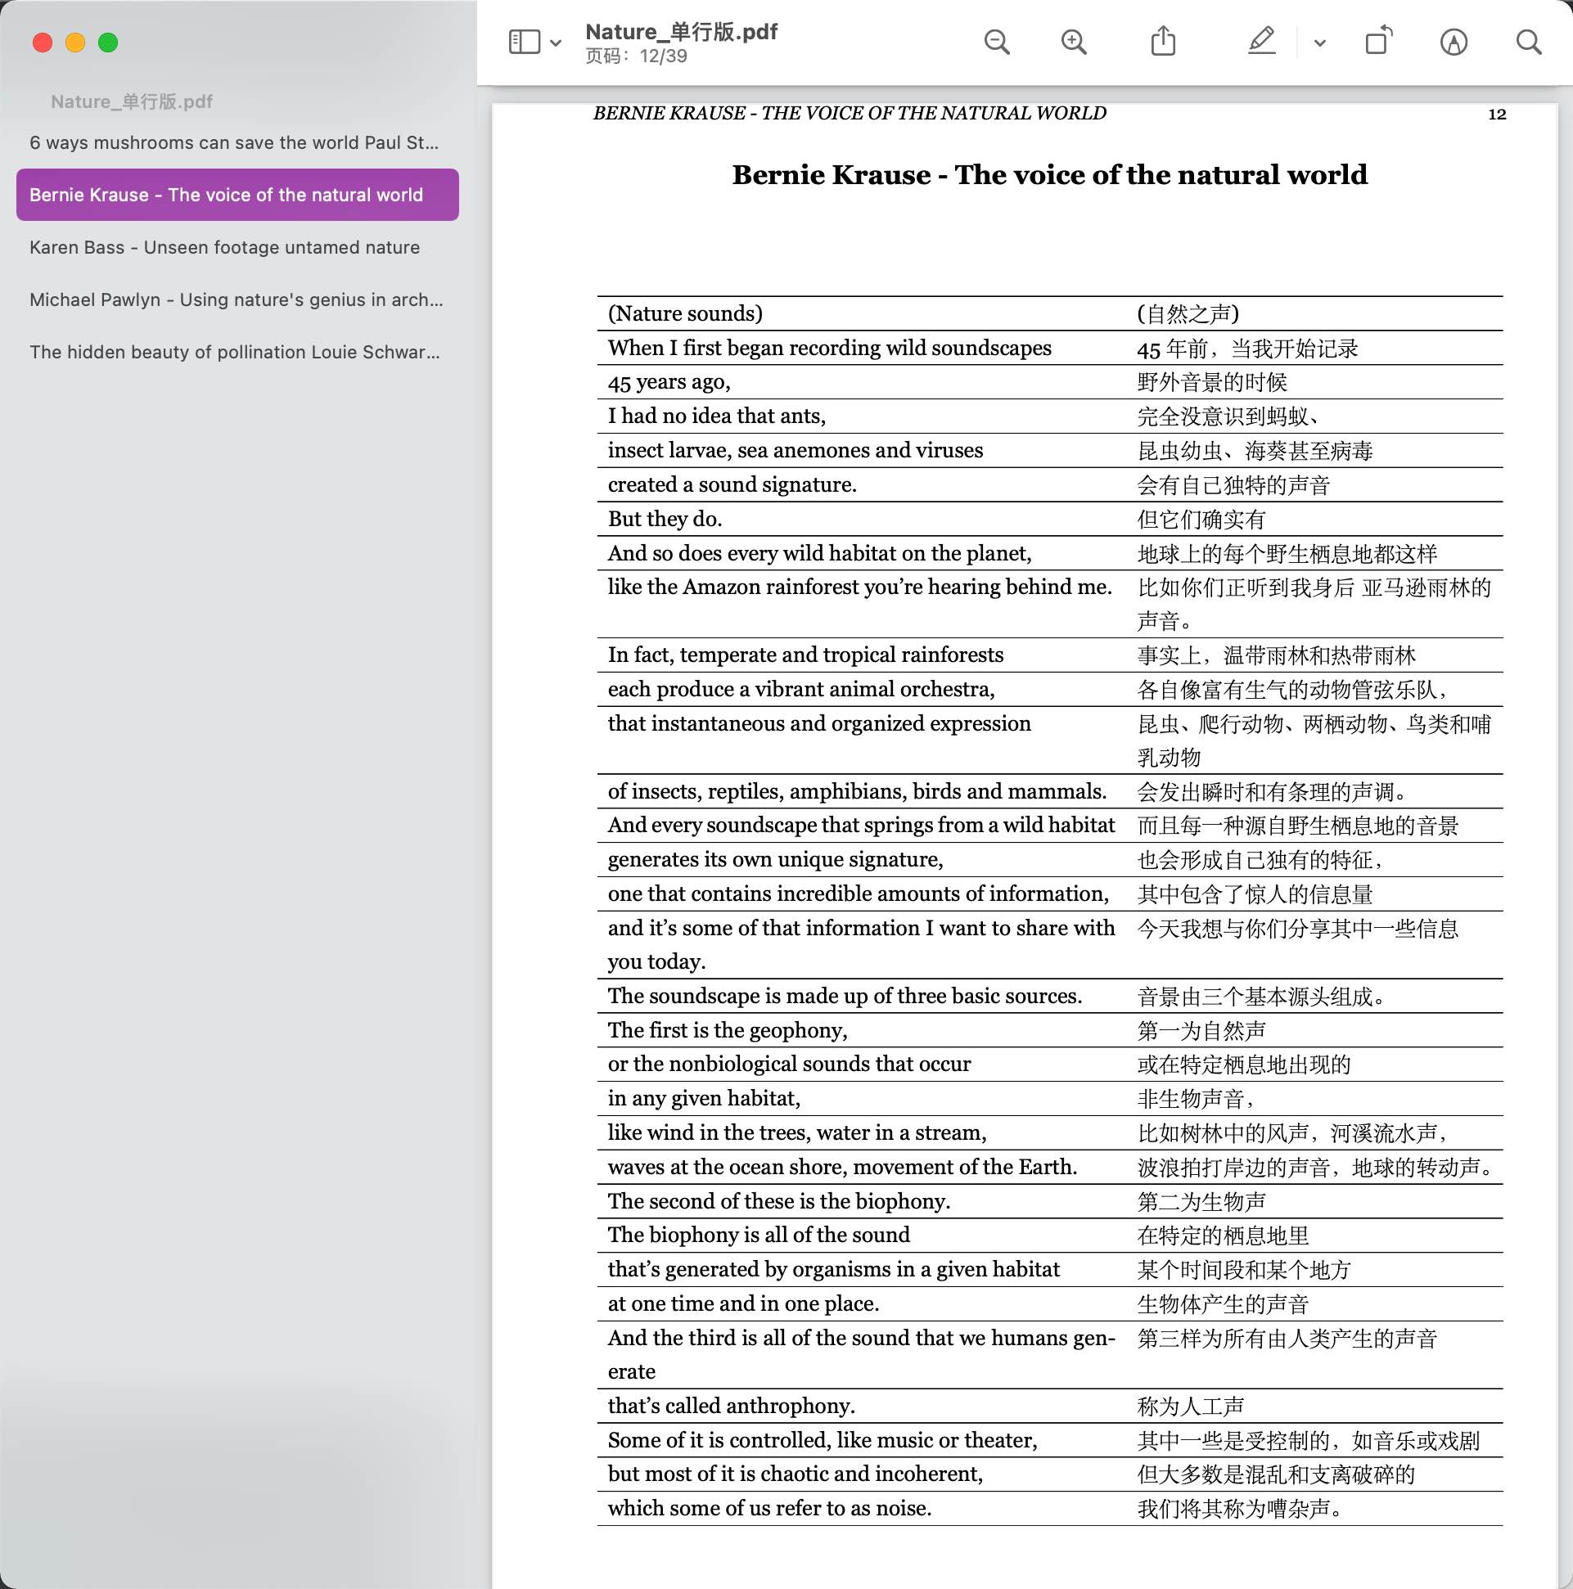Jump to 'Michael Pawlyn - Using nature's genius' entry

pyautogui.click(x=237, y=299)
